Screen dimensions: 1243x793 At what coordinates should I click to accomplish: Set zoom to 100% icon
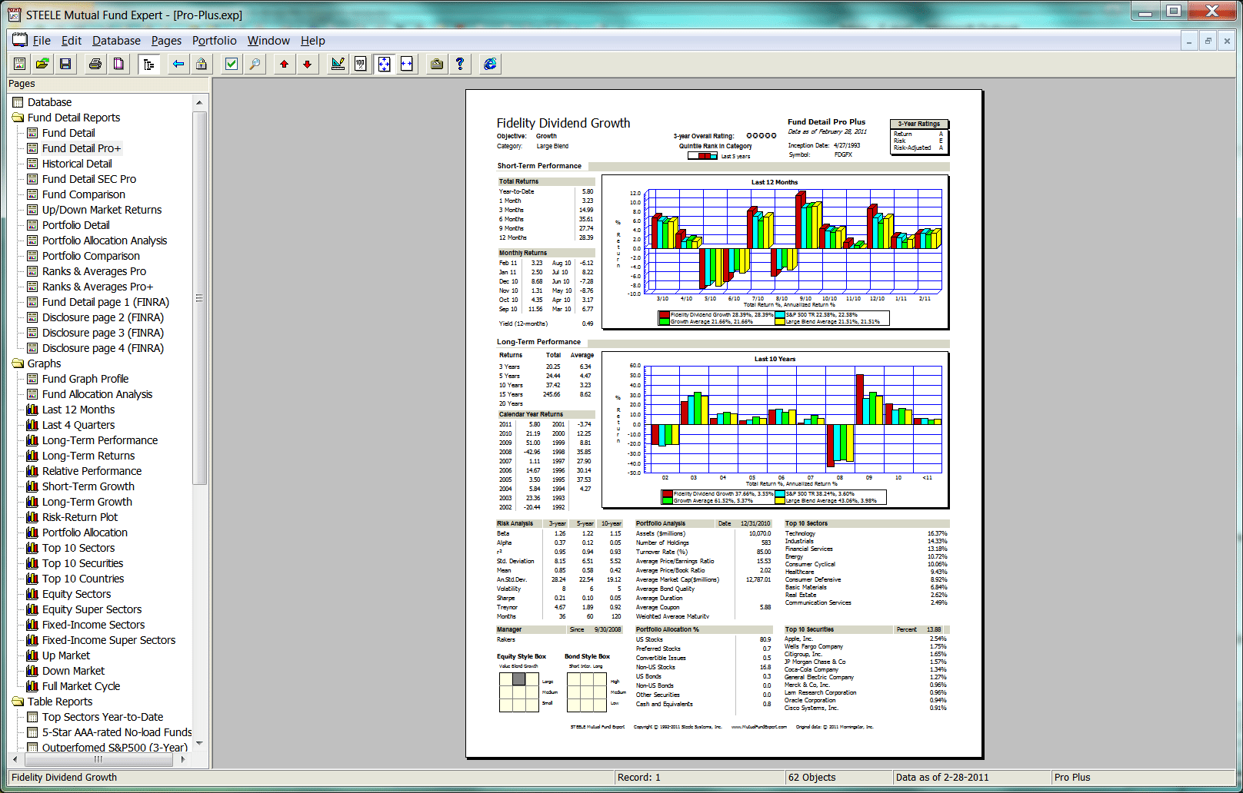point(361,64)
